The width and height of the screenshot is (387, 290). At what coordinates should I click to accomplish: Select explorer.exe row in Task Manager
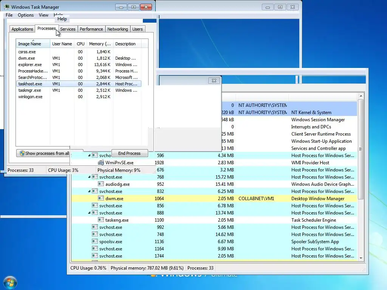(79, 65)
